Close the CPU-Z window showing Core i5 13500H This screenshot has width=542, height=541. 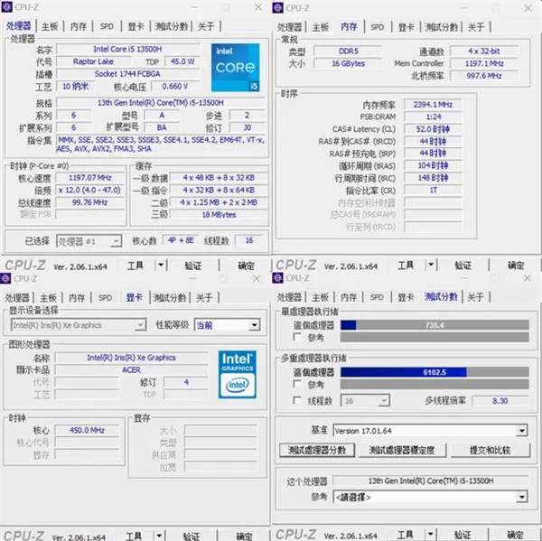[x=257, y=7]
